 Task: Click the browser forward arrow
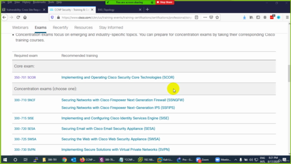[11, 17]
